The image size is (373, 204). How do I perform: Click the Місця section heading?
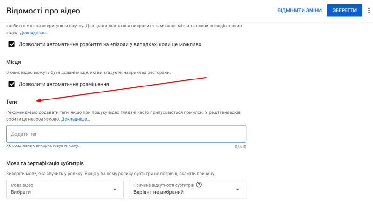14,62
